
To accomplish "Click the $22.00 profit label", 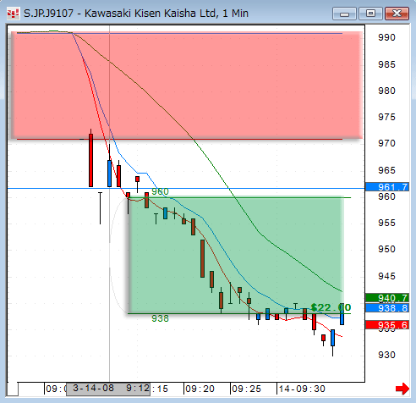I will [x=331, y=307].
